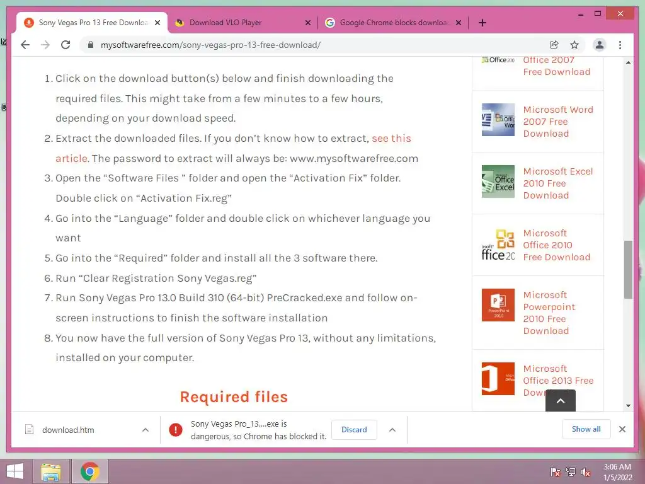Click the Office 2007 thumbnail image

point(498,60)
